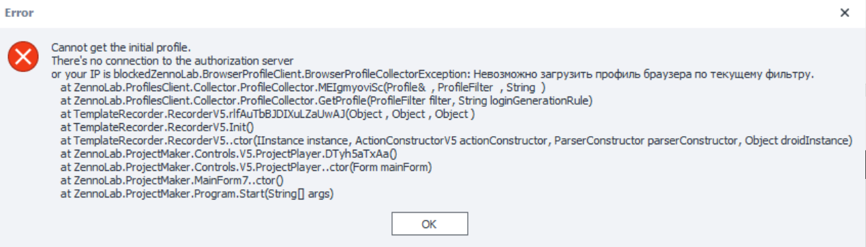
Task: Click the Program.Start(String[] args) line
Action: (197, 195)
